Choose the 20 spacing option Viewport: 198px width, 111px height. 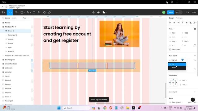pyautogui.click(x=177, y=64)
